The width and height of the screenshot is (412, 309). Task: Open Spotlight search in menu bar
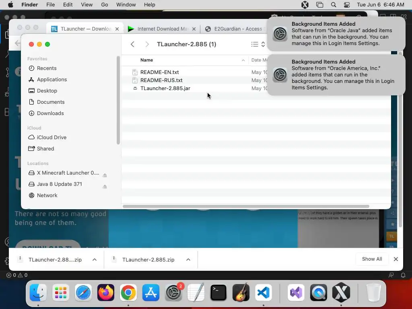pos(334,5)
